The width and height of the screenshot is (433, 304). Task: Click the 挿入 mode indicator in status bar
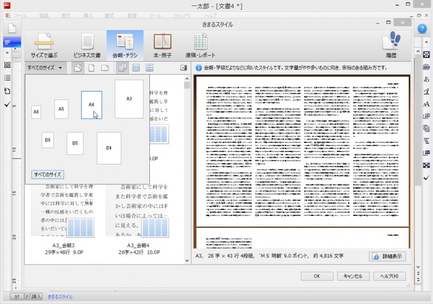point(36,296)
